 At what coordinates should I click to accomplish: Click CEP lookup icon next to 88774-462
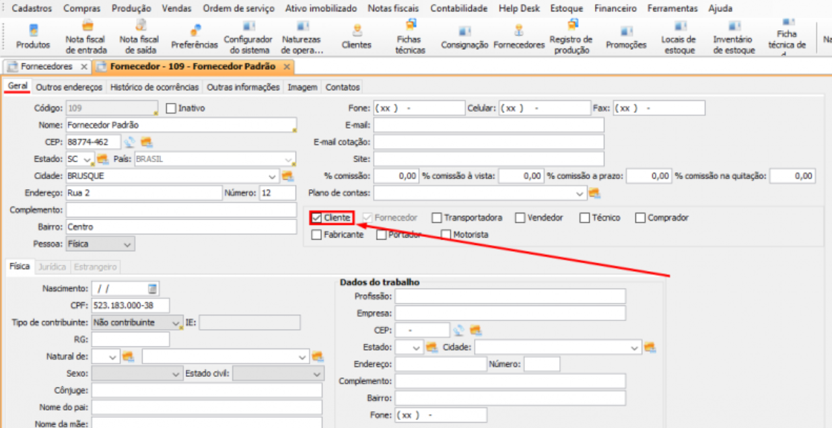coord(129,142)
